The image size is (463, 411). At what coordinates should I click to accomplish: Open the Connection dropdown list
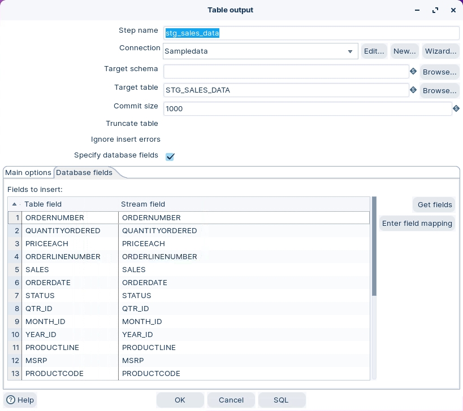tap(351, 51)
